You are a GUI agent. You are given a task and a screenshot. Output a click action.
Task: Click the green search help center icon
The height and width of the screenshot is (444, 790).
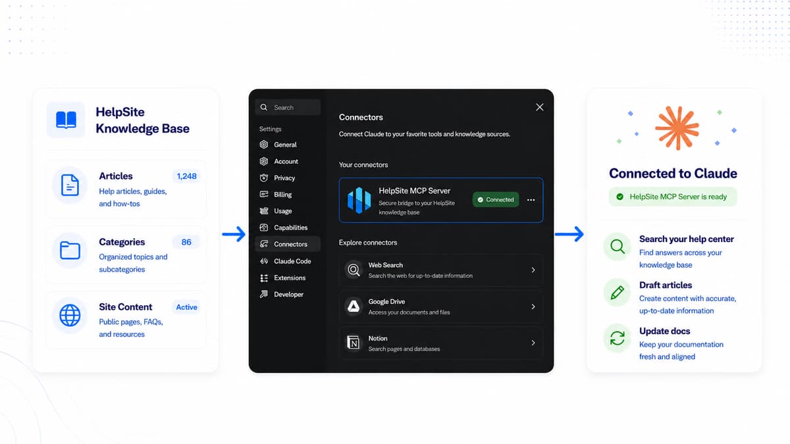click(617, 247)
